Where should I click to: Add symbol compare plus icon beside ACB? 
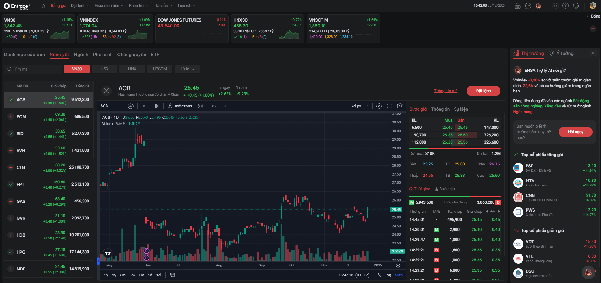point(131,106)
